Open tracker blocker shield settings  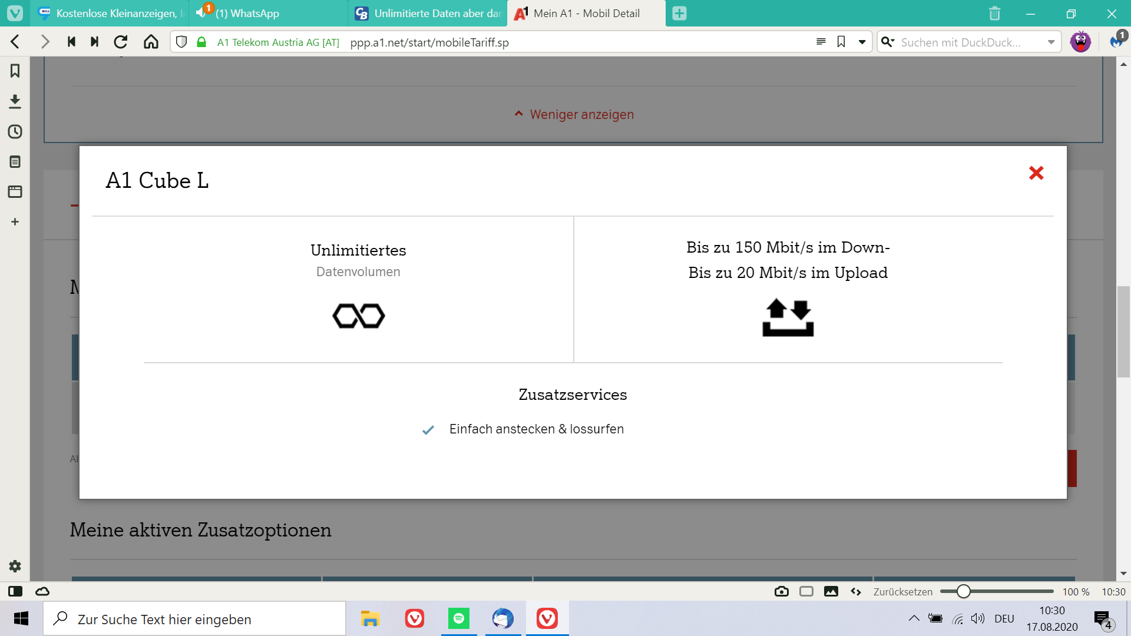pyautogui.click(x=181, y=42)
